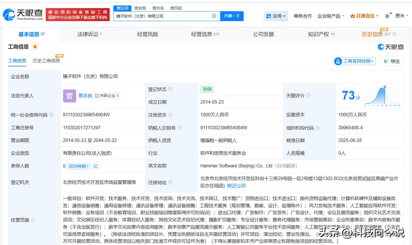This screenshot has width=412, height=245.
Task: Open 附近公司 link
Action: pyautogui.click(x=236, y=186)
